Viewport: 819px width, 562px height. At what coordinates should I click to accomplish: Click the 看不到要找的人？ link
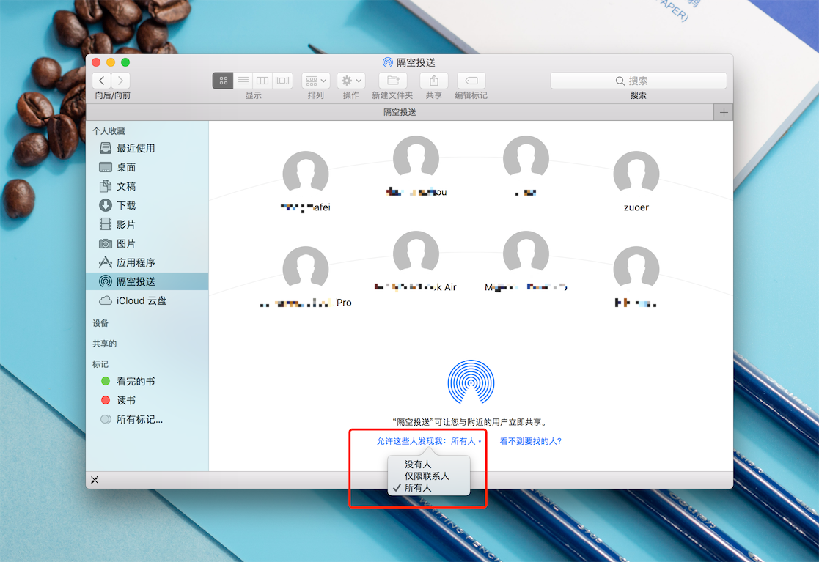(531, 441)
